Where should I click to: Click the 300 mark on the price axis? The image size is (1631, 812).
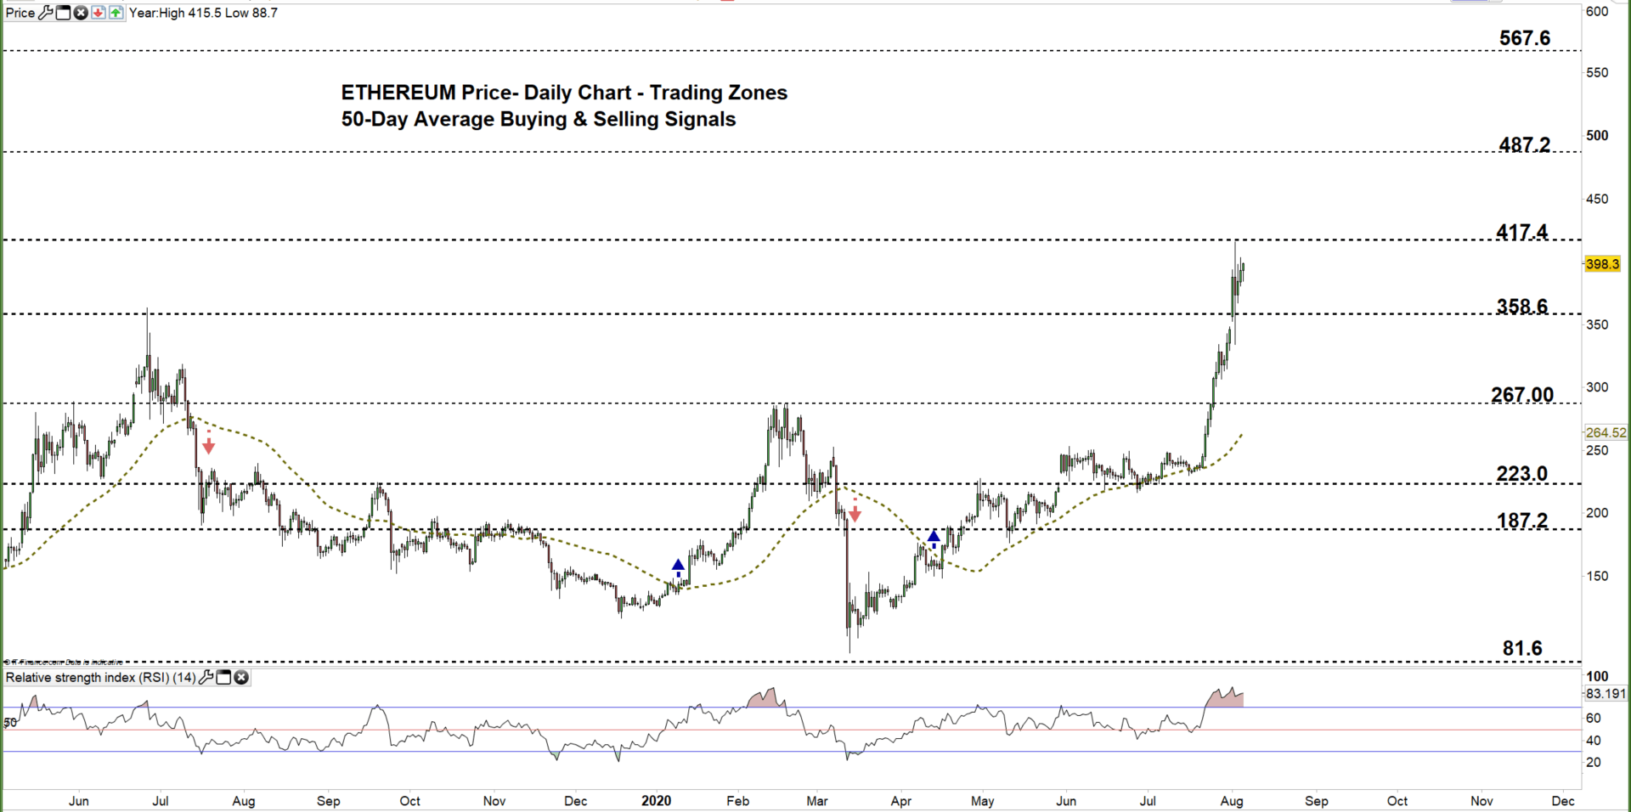(x=1597, y=387)
